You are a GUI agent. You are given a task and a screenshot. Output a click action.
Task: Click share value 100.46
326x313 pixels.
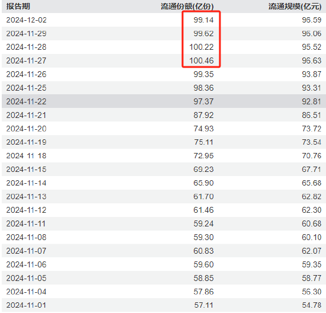[202, 60]
